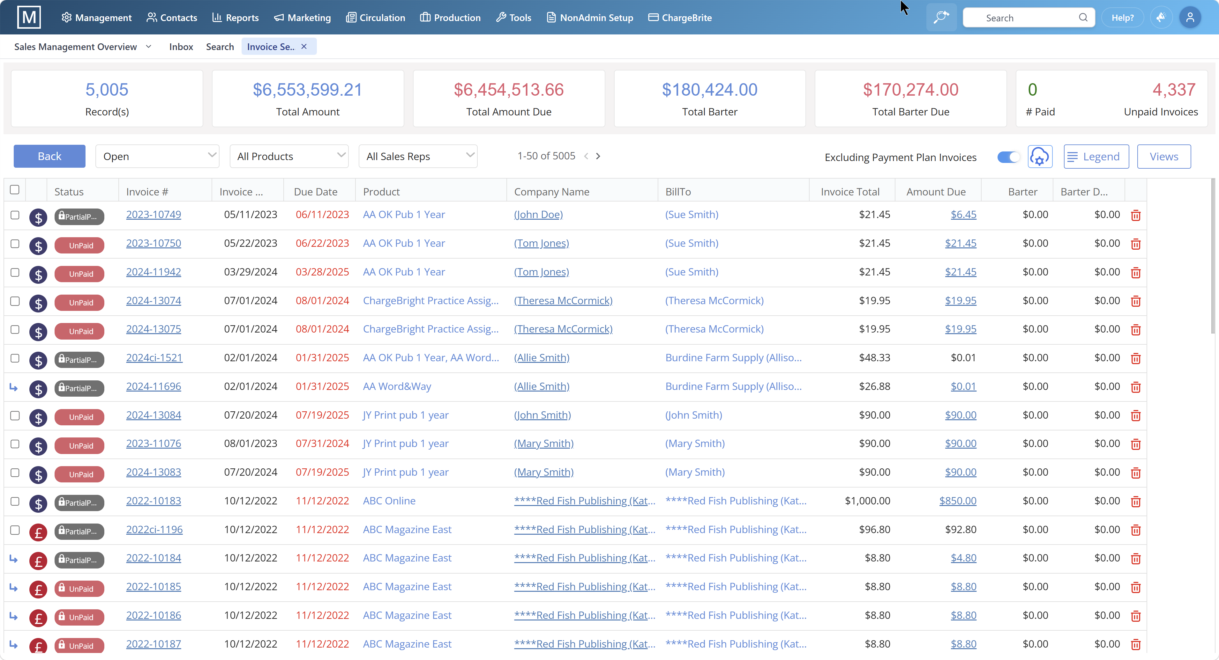Check the select-all header checkbox

[x=15, y=190]
